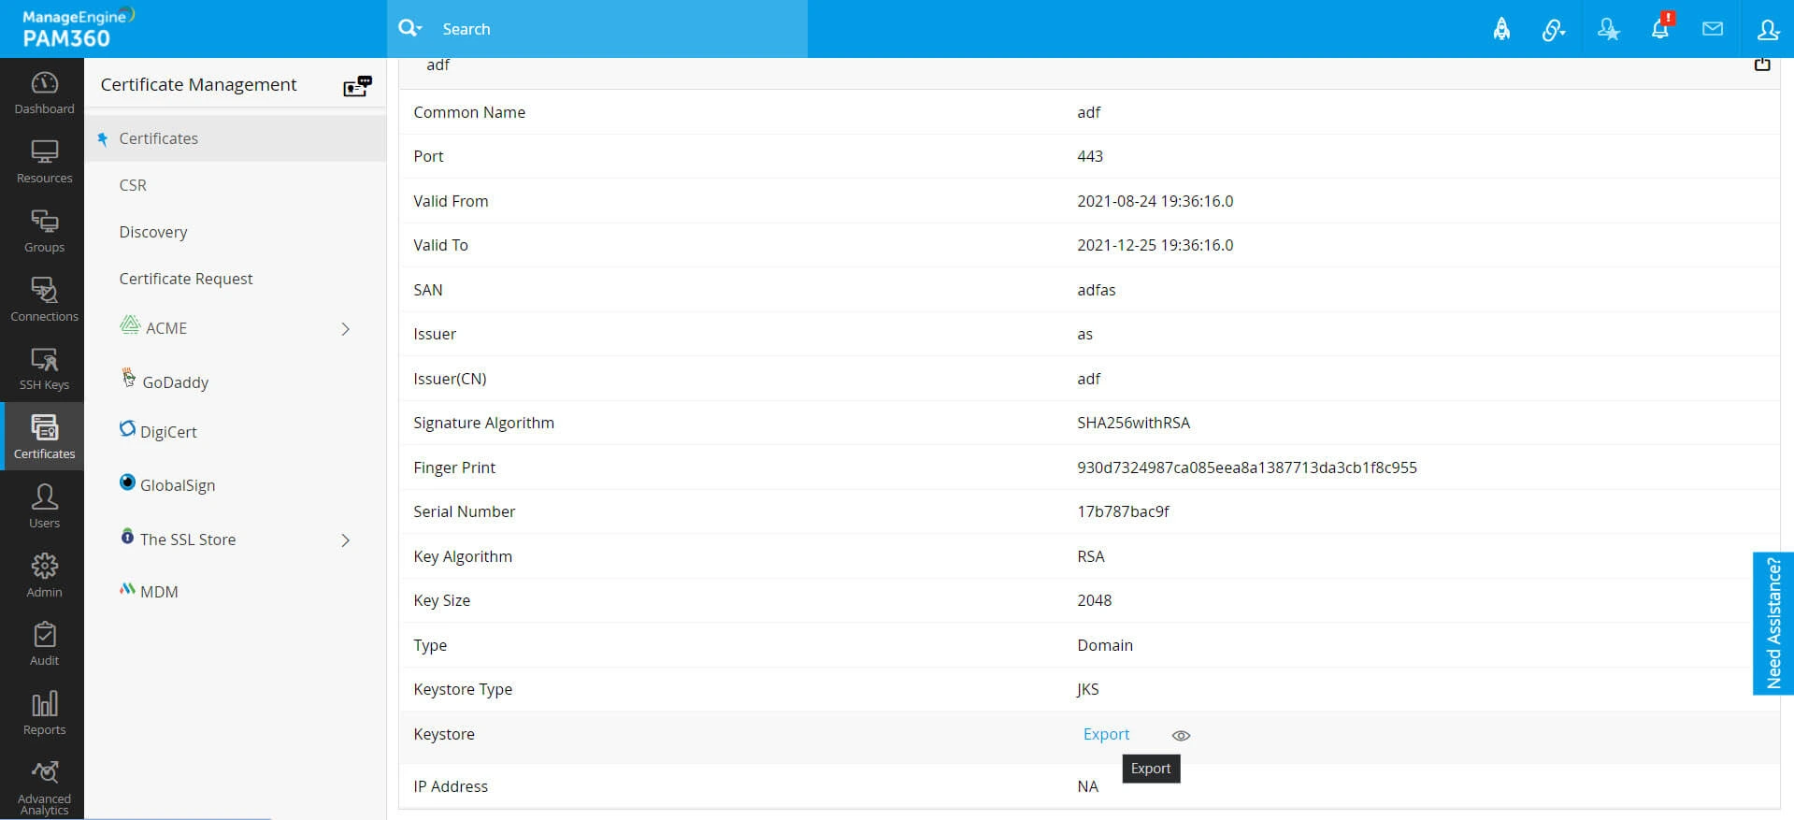Screen dimensions: 1794x820
Task: Open the Audit sidebar icon
Action: click(44, 644)
